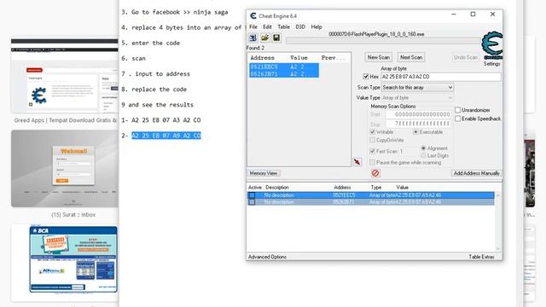Click the Stop address field

(x=419, y=124)
